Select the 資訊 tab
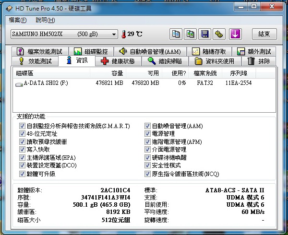 click(x=77, y=60)
